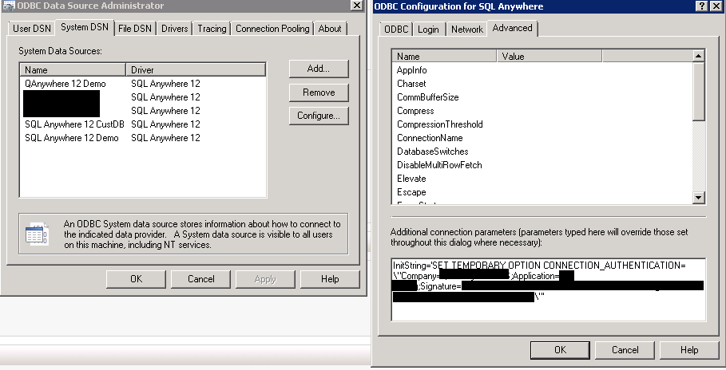Click the Driver column header

(196, 70)
